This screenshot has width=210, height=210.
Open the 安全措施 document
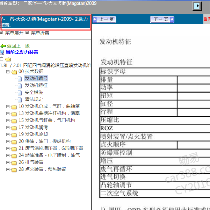[x=34, y=92]
